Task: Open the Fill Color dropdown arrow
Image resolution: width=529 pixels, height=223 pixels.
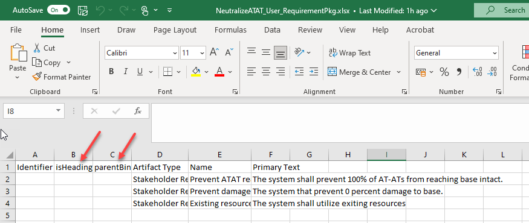Action: pos(207,72)
